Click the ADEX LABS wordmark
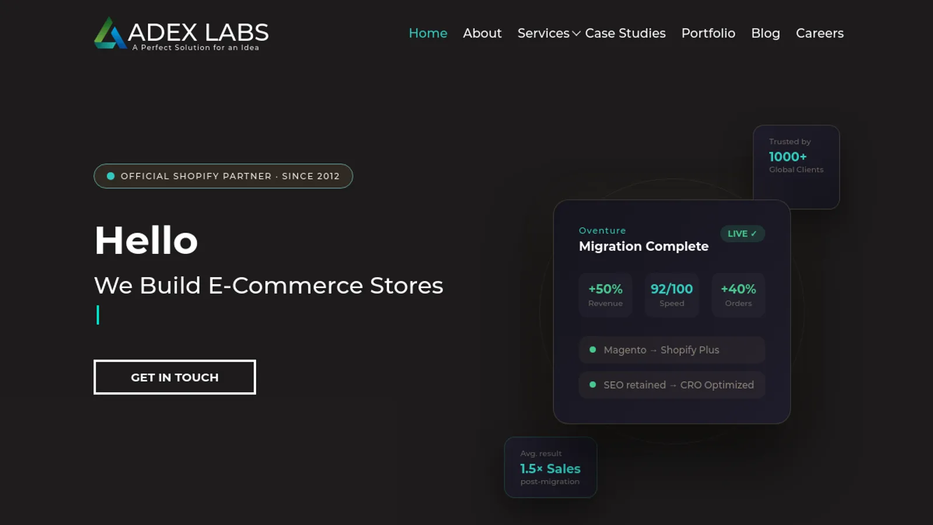Viewport: 933px width, 525px height. (198, 32)
